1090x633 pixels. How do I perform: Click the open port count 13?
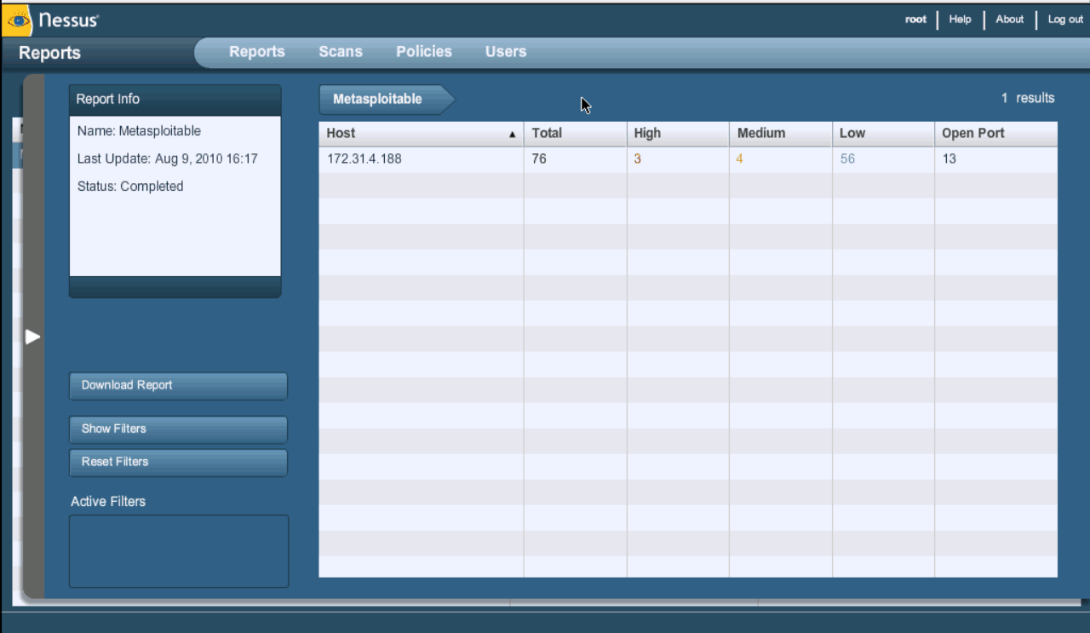(x=949, y=159)
